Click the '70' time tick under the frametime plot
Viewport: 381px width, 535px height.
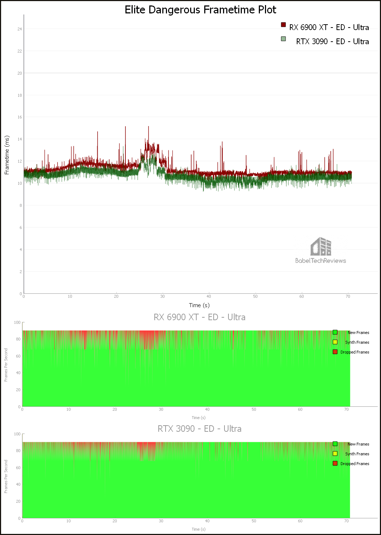348,296
